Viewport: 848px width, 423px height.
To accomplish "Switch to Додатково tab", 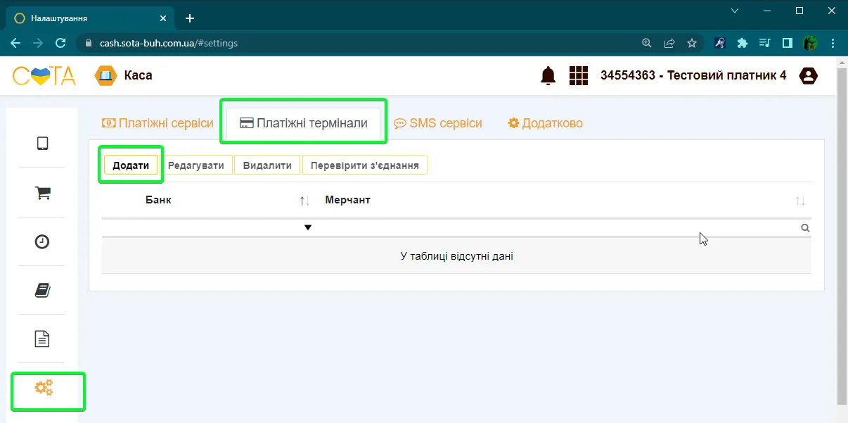I will click(546, 123).
